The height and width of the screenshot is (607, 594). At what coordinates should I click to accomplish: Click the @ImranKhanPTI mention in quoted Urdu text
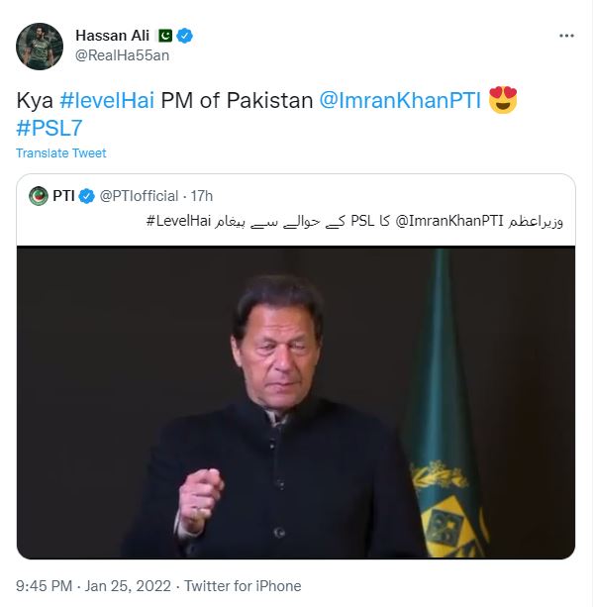(x=449, y=221)
